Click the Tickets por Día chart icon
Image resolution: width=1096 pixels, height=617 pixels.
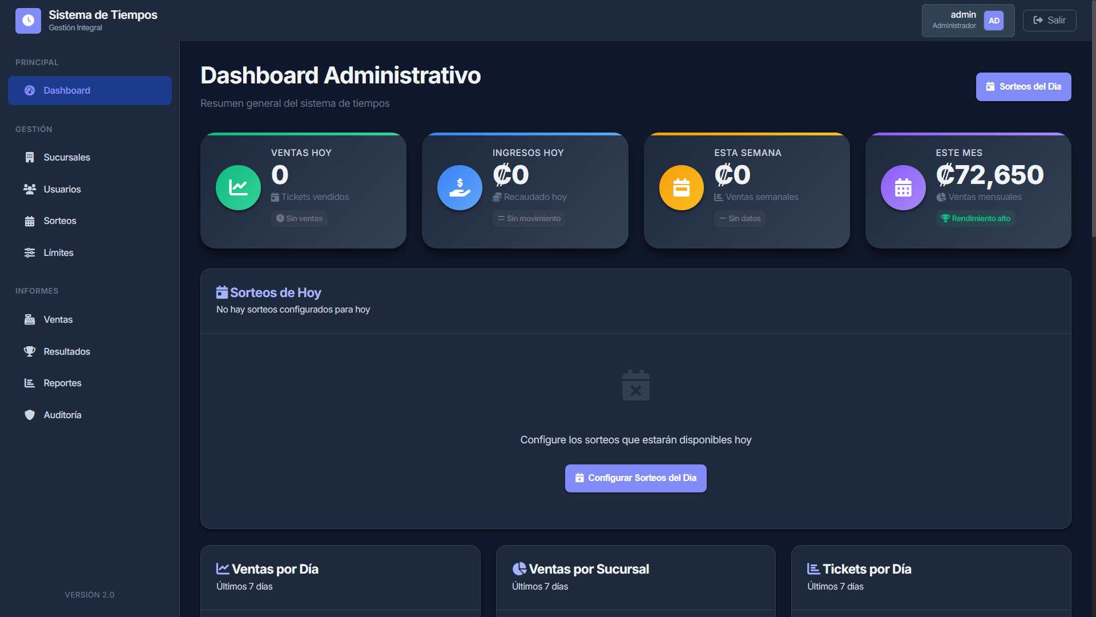813,569
